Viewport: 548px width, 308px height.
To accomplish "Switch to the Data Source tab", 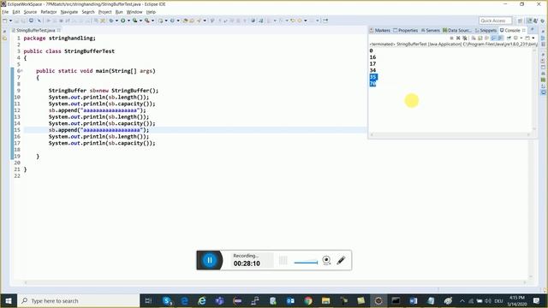I will [456, 31].
